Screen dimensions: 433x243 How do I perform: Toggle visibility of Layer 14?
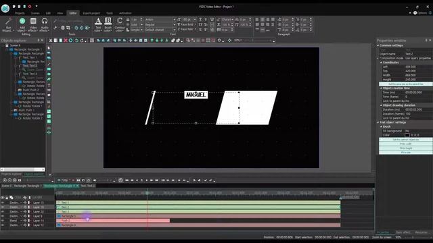point(3,221)
